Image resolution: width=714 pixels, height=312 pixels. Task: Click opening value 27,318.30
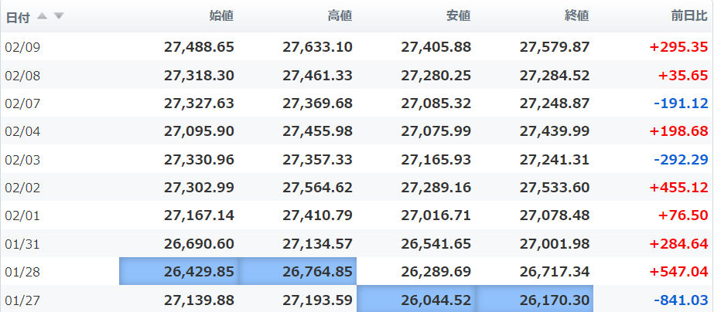pos(199,75)
